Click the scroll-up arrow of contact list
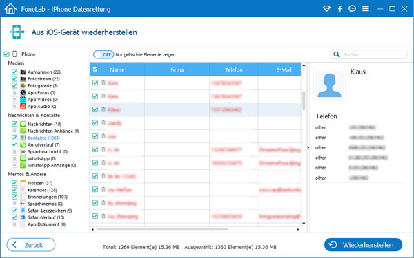Screen dimensions: 414x258 [304, 65]
